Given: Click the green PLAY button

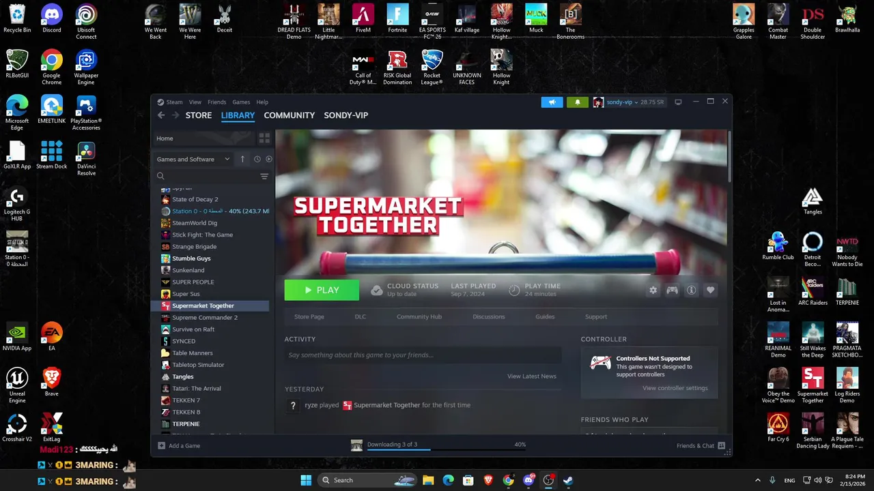Looking at the screenshot, I should click(322, 290).
